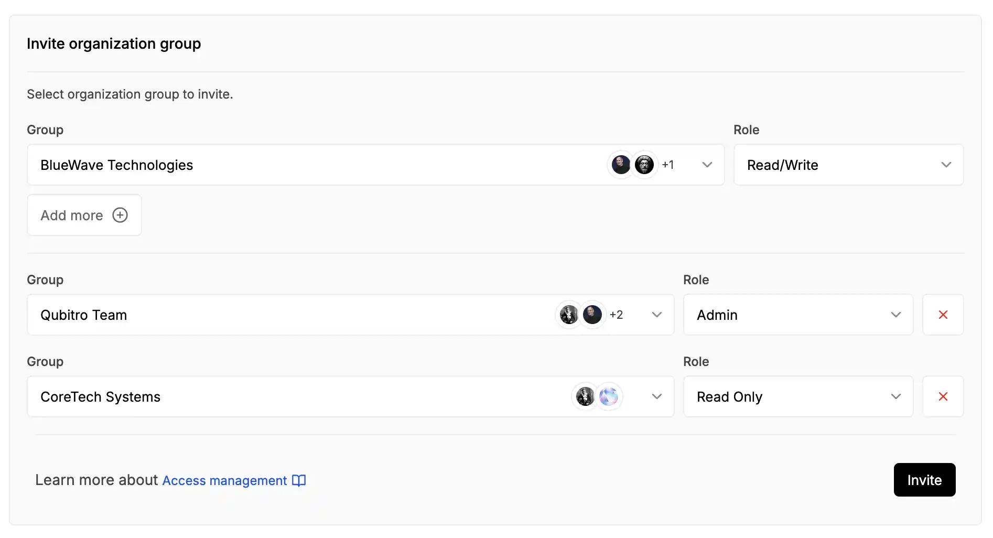Expand the Qubitro Team group dropdown chevron
Image resolution: width=993 pixels, height=538 pixels.
point(657,315)
